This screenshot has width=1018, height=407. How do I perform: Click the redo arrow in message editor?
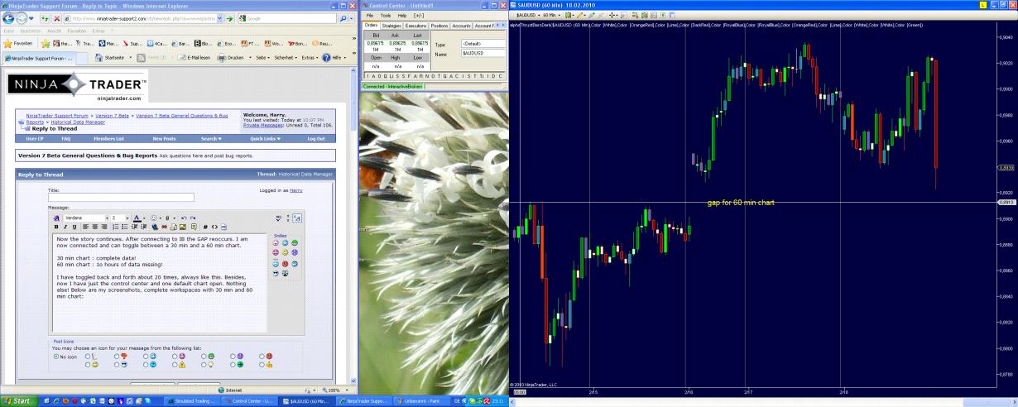(x=193, y=218)
